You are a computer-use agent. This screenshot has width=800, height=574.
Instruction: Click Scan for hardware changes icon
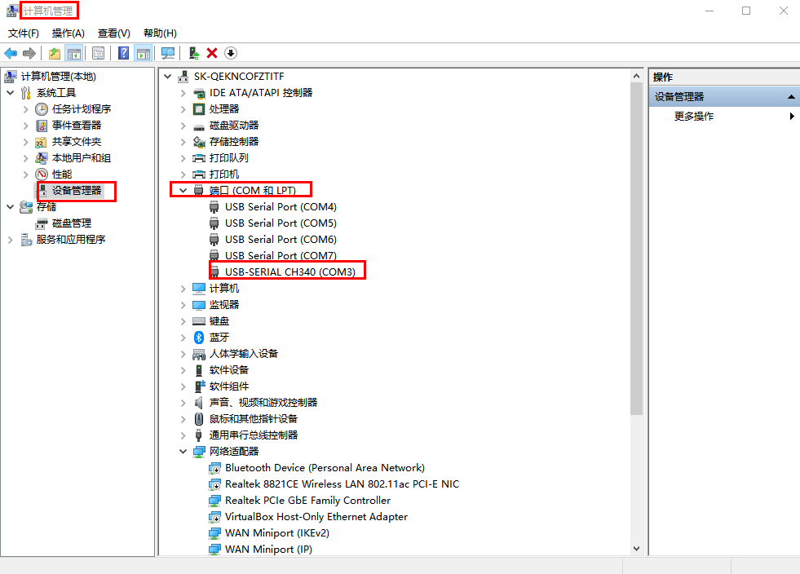(x=168, y=53)
